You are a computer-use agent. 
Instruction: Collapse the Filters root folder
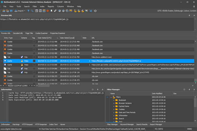click(x=111, y=97)
